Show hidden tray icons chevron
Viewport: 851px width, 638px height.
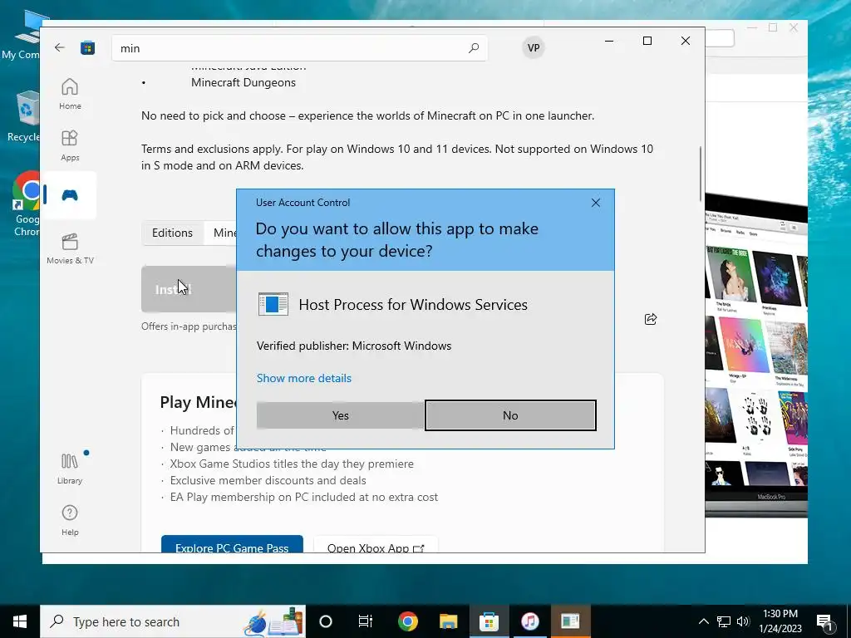pyautogui.click(x=703, y=621)
